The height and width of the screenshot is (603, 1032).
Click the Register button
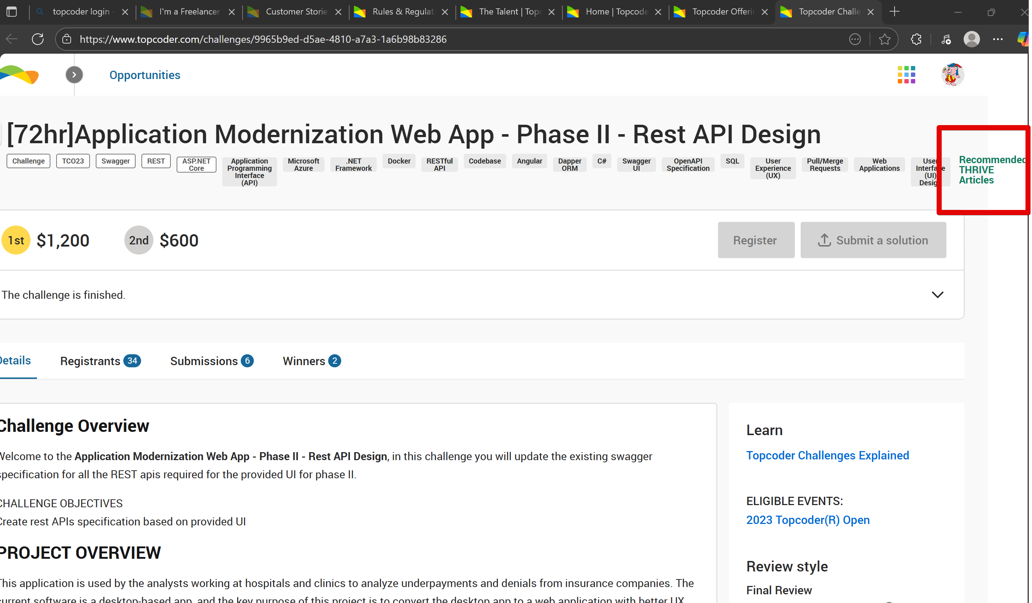click(x=756, y=240)
